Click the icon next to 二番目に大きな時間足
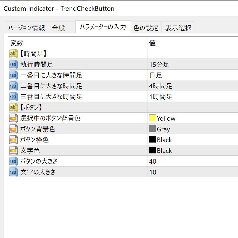238x238 pixels. [14, 86]
